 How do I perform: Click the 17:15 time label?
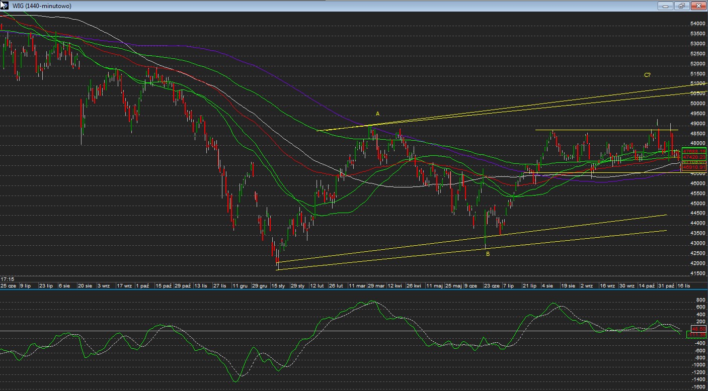pyautogui.click(x=7, y=279)
